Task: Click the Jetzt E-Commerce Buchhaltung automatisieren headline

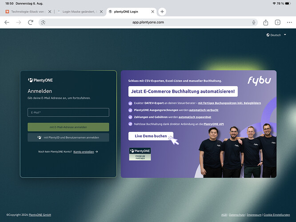Action: [183, 91]
